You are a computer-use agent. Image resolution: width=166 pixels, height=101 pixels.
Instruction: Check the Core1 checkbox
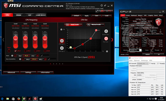(x=25, y=51)
